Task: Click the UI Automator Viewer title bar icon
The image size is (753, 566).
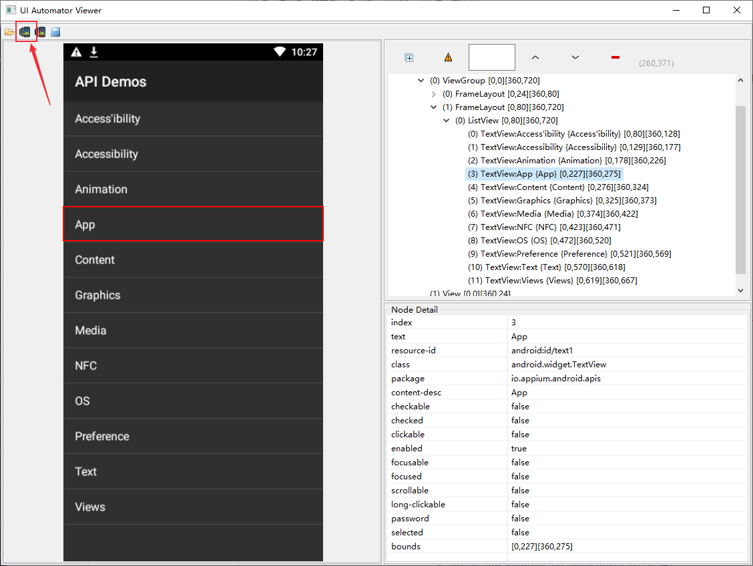Action: (x=11, y=10)
